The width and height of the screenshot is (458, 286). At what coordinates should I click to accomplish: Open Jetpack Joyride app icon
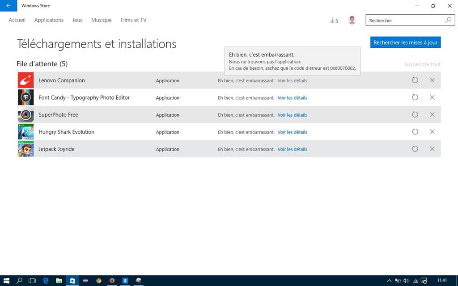(x=25, y=149)
